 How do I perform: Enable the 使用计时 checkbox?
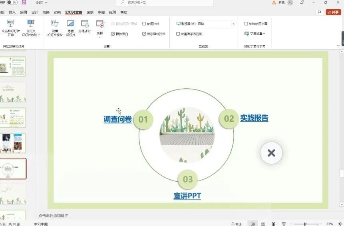[144, 24]
